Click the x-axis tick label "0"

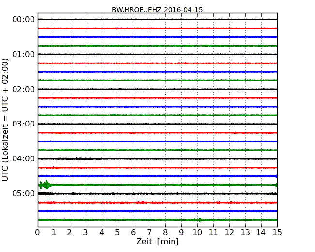coord(38,233)
